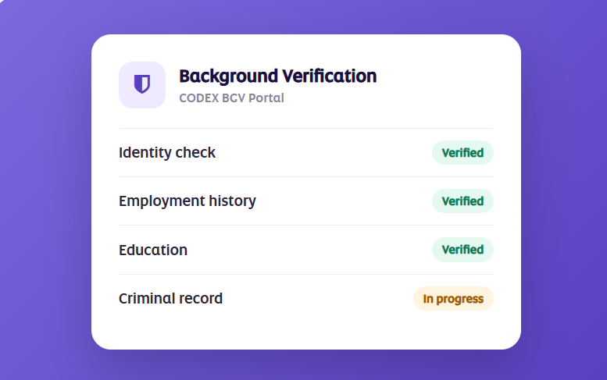Select the Education row label

(x=153, y=250)
